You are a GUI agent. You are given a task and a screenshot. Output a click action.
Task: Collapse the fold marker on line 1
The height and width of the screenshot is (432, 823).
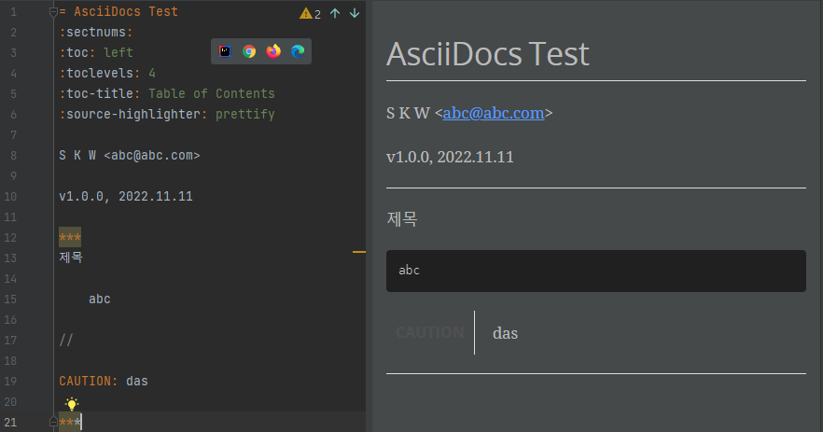tap(53, 11)
